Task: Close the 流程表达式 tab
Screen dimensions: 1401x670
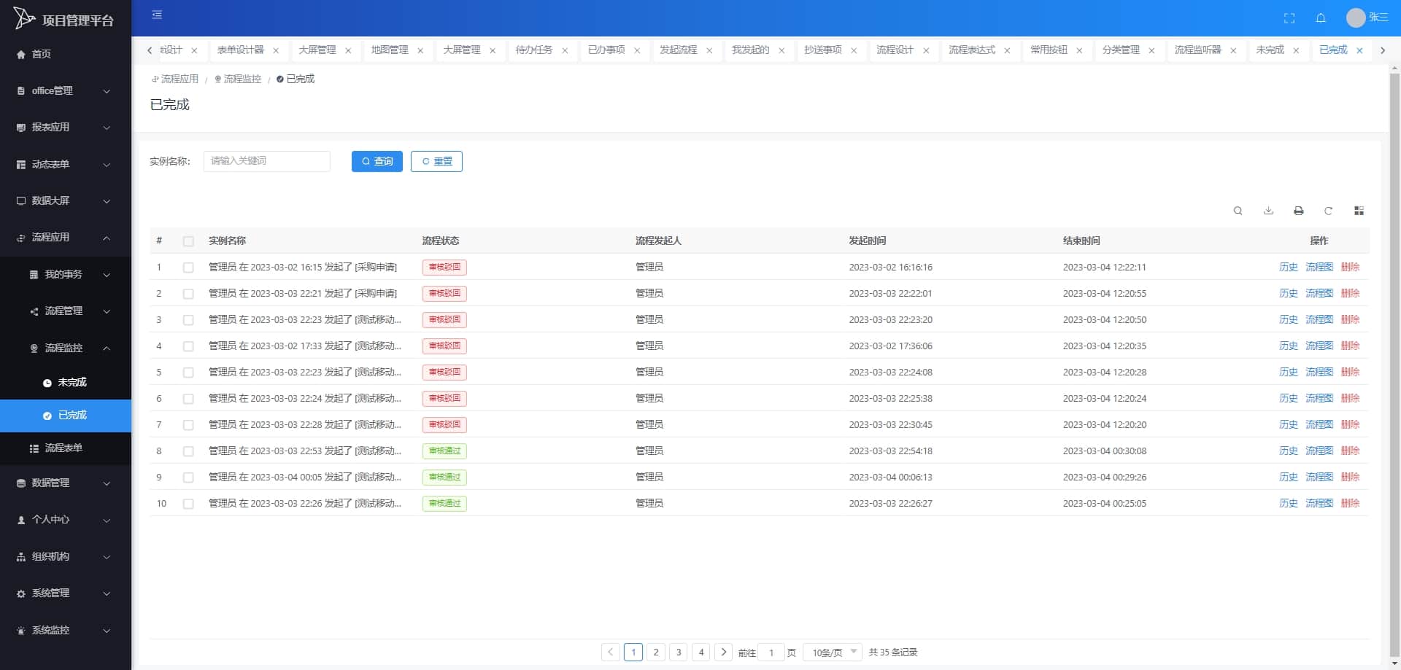Action: (x=1007, y=50)
